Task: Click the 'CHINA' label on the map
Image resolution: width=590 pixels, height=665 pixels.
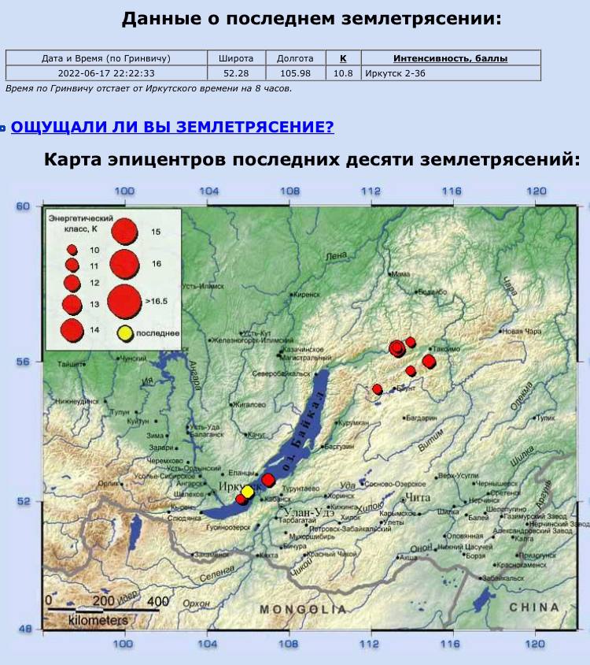Action: point(534,607)
